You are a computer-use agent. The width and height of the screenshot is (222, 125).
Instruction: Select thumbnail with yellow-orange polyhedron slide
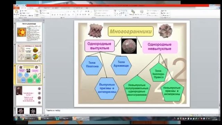[x=29, y=32]
